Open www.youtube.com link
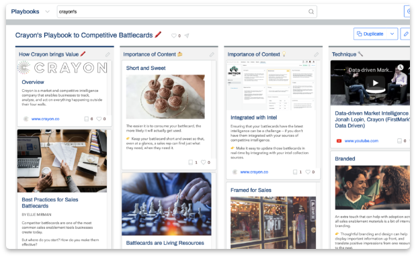The image size is (416, 257). pyautogui.click(x=362, y=141)
